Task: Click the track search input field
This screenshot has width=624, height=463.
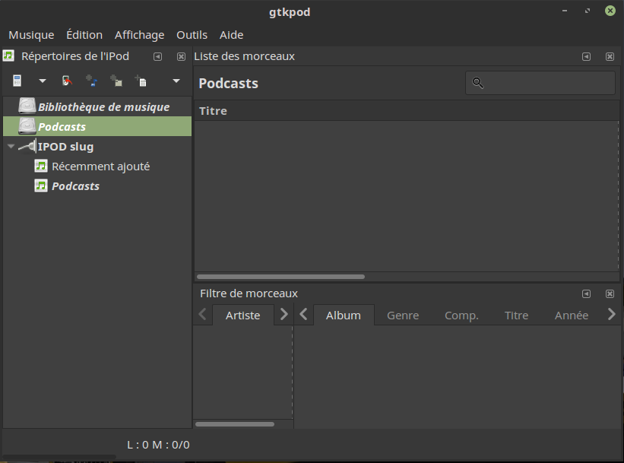Action: click(547, 83)
